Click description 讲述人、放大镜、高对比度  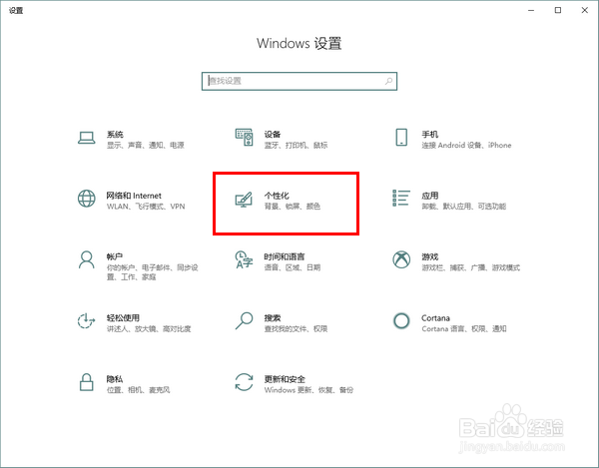pos(149,328)
